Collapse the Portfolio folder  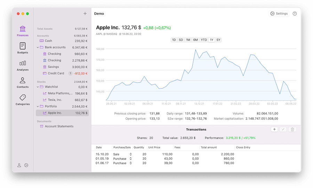click(38, 106)
